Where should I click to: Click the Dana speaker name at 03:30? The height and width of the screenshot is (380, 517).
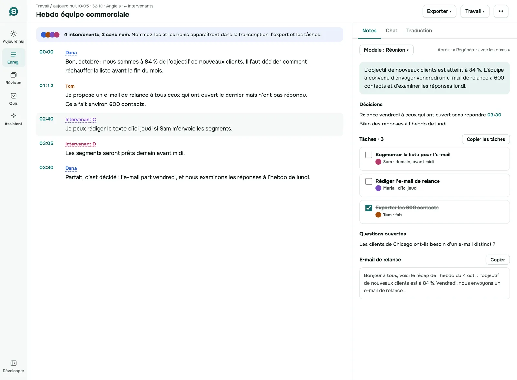tap(71, 168)
